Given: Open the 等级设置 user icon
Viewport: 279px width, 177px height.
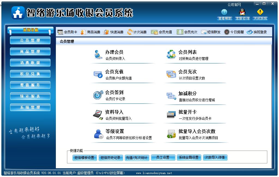Looking at the screenshot, I should click(x=99, y=134).
